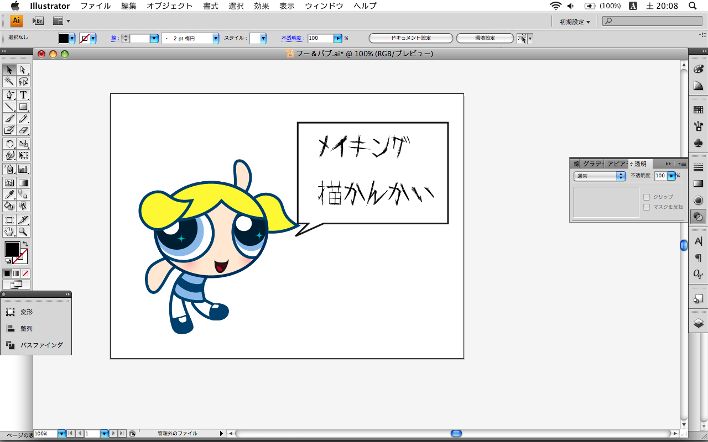Enable the マスクを反転 checkbox
This screenshot has height=442, width=708.
click(x=647, y=207)
